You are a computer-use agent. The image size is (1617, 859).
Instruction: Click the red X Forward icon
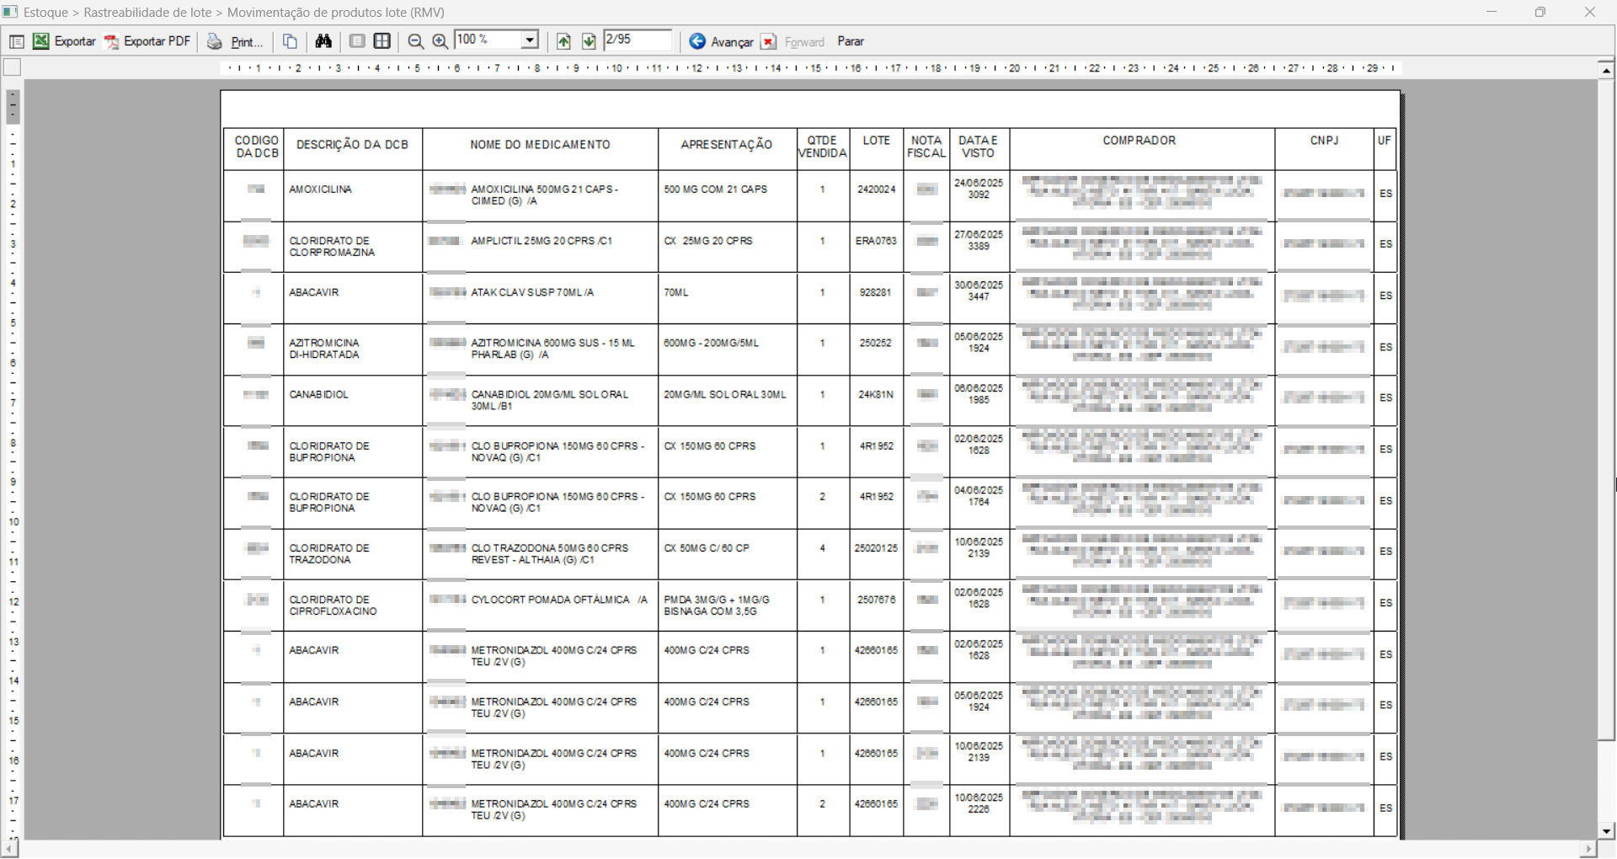coord(768,41)
